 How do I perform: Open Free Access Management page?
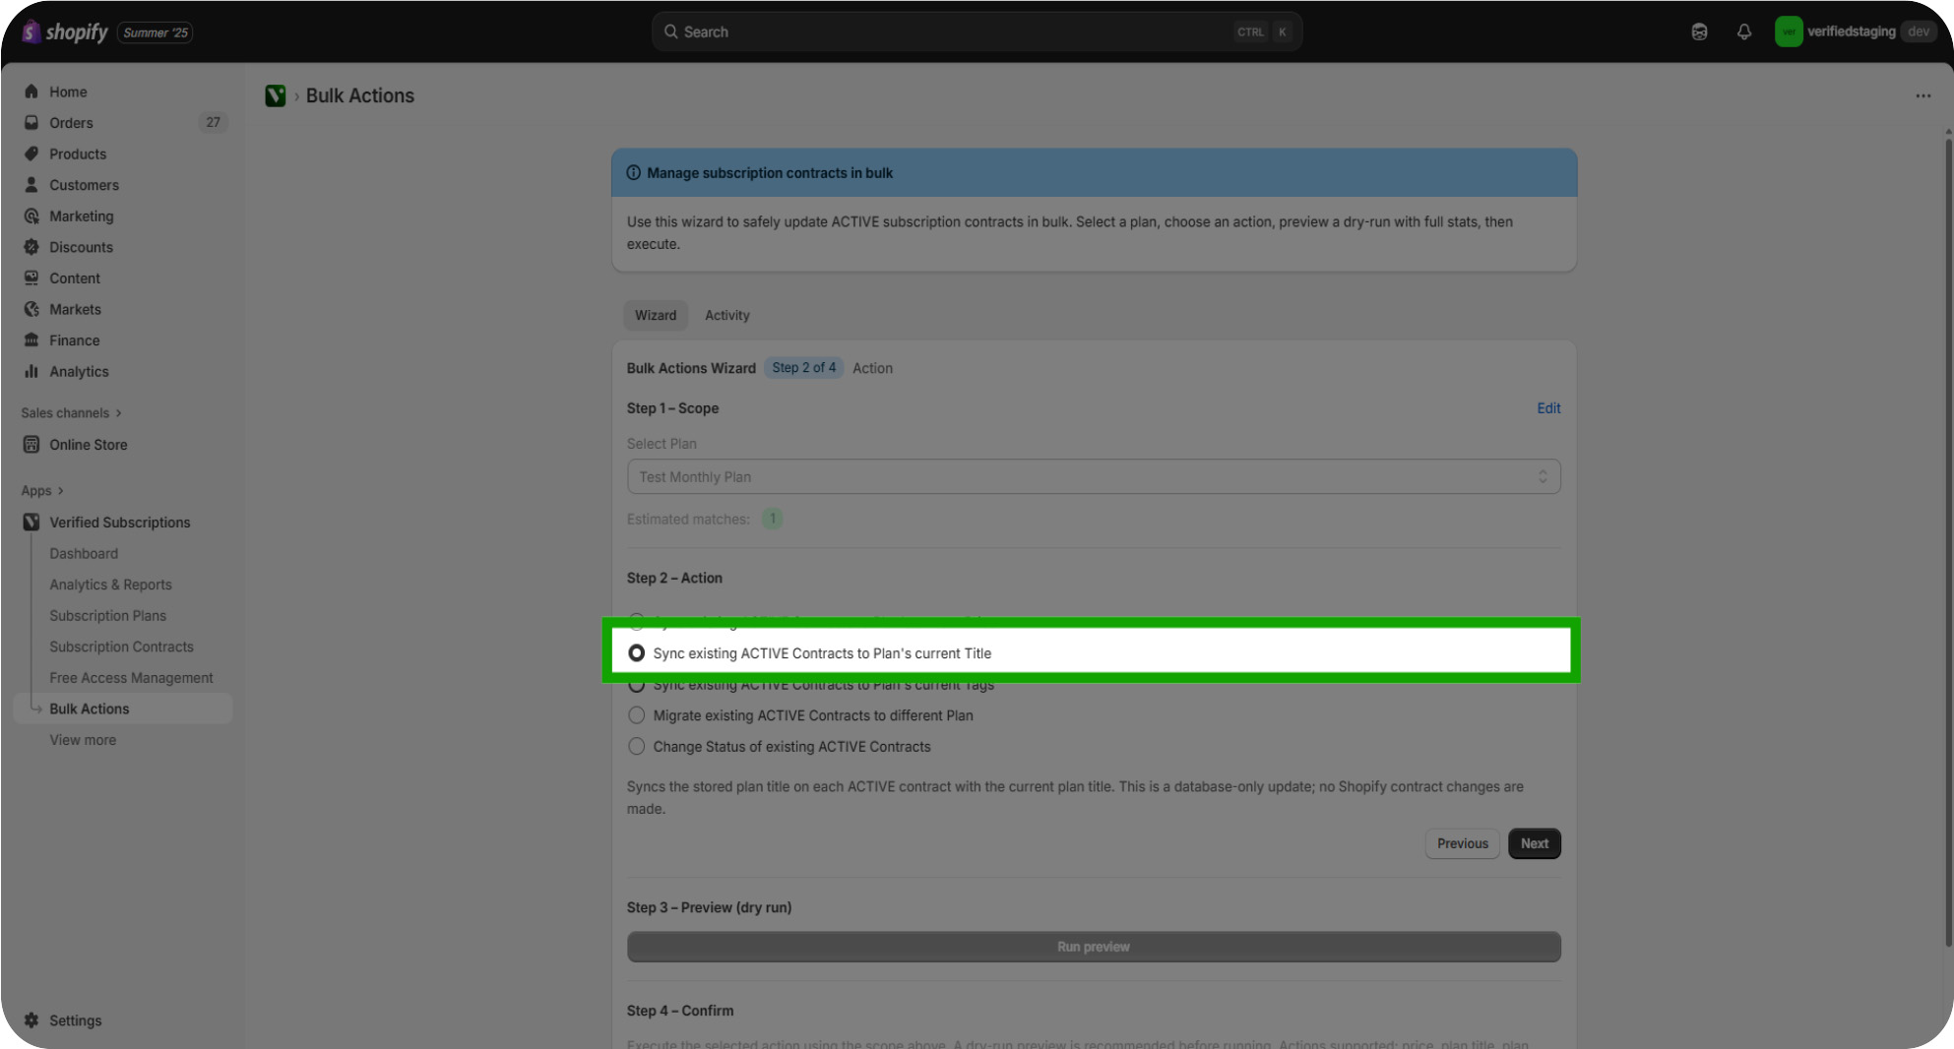(132, 678)
